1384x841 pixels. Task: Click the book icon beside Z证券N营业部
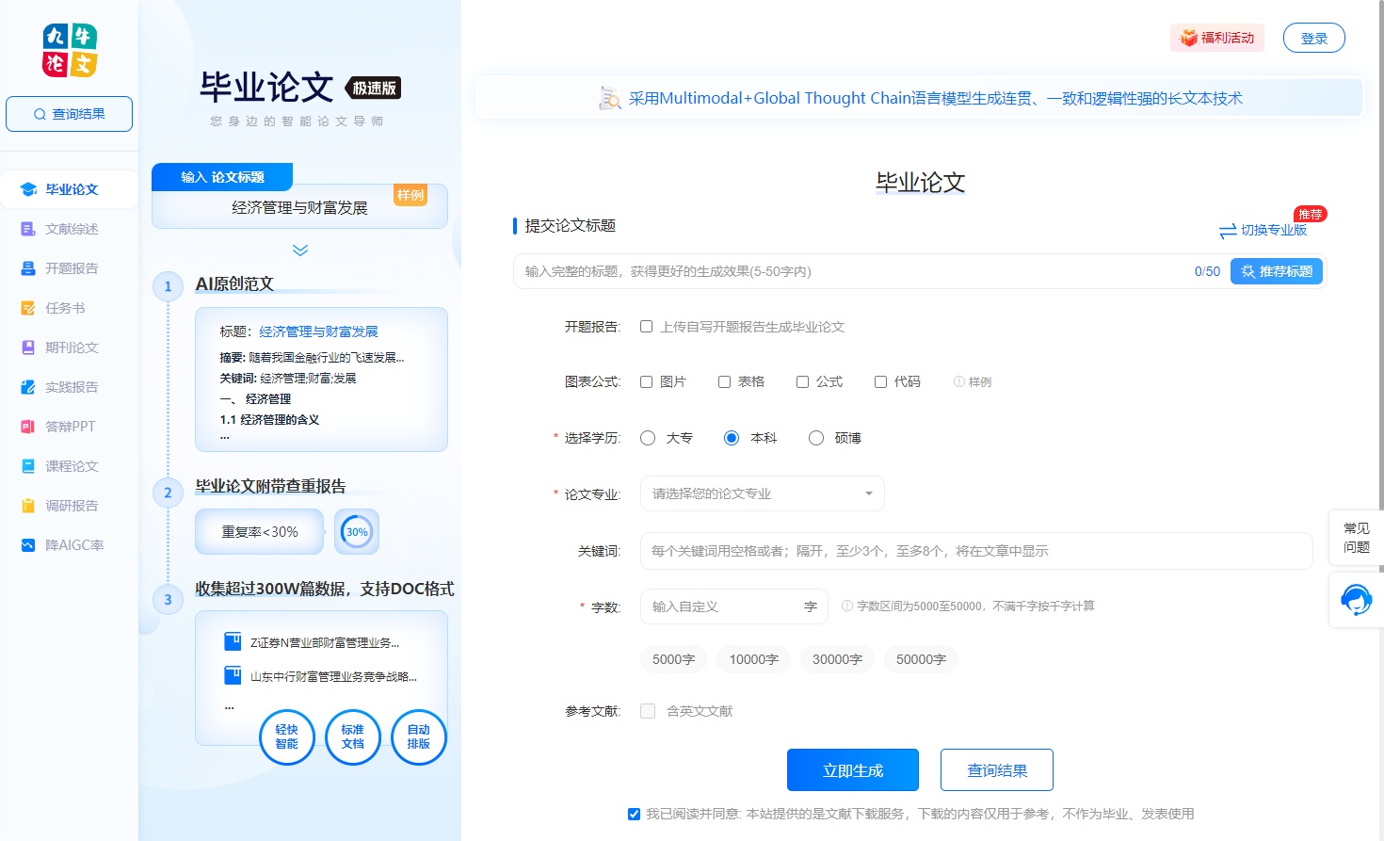(233, 642)
